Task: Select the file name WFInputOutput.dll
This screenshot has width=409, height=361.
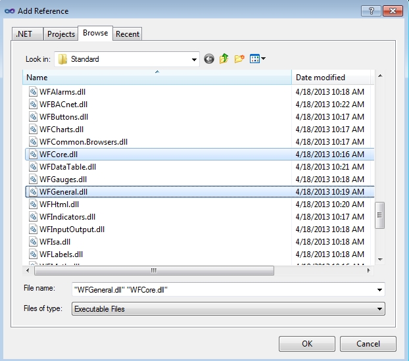Action: pos(72,229)
